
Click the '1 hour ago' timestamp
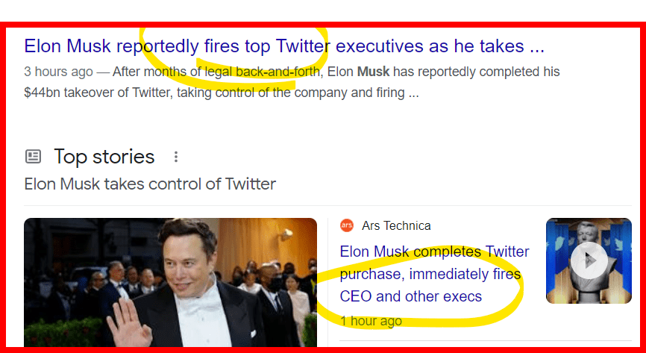click(371, 321)
